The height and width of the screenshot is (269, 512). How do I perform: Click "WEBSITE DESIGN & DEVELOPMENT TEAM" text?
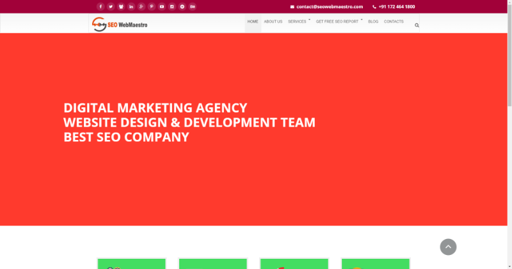189,123
